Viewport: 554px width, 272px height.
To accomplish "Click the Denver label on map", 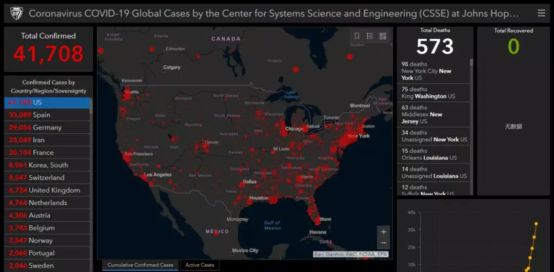I will 212,142.
